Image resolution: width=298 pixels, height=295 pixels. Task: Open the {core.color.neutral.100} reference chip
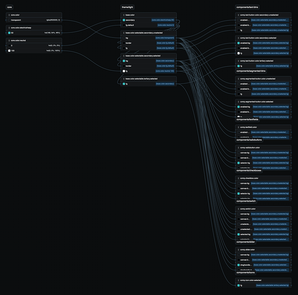coord(165,71)
